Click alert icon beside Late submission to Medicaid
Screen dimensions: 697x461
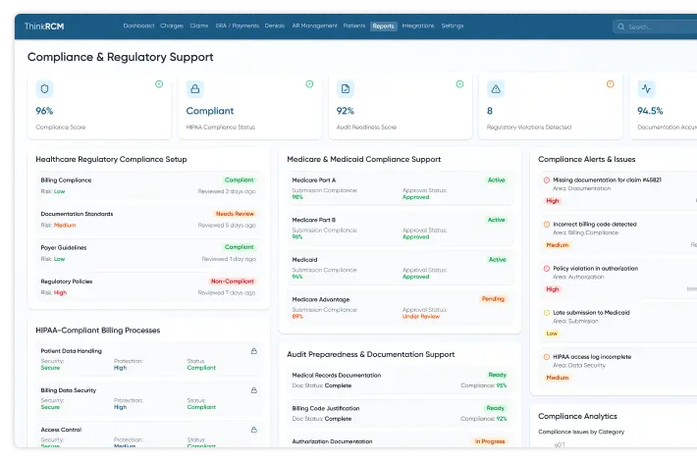point(546,313)
